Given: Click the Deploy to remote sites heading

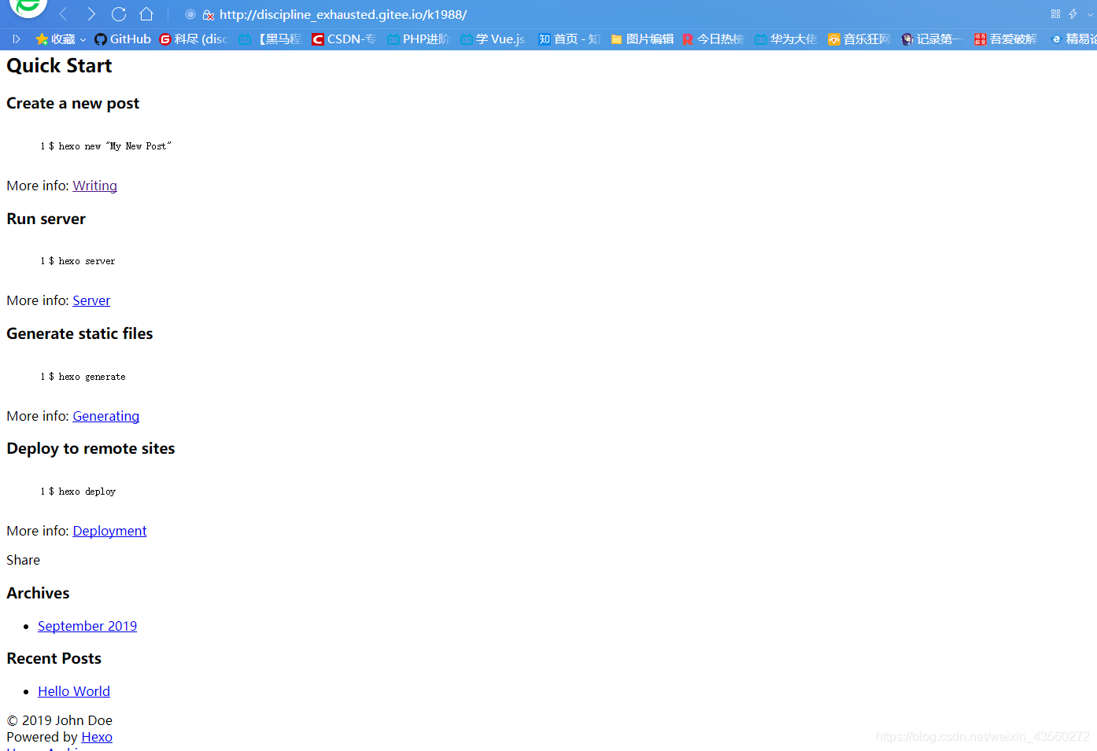Looking at the screenshot, I should point(90,448).
